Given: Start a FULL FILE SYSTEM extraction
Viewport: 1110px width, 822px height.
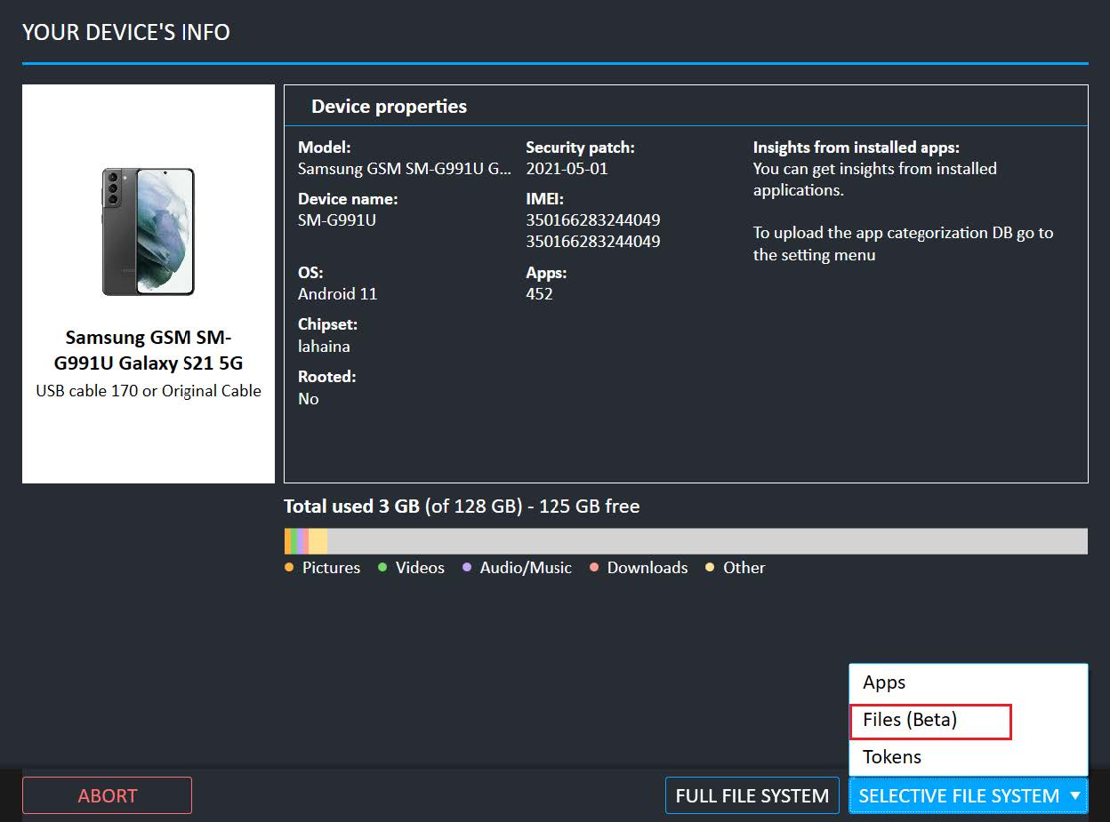Looking at the screenshot, I should [752, 795].
